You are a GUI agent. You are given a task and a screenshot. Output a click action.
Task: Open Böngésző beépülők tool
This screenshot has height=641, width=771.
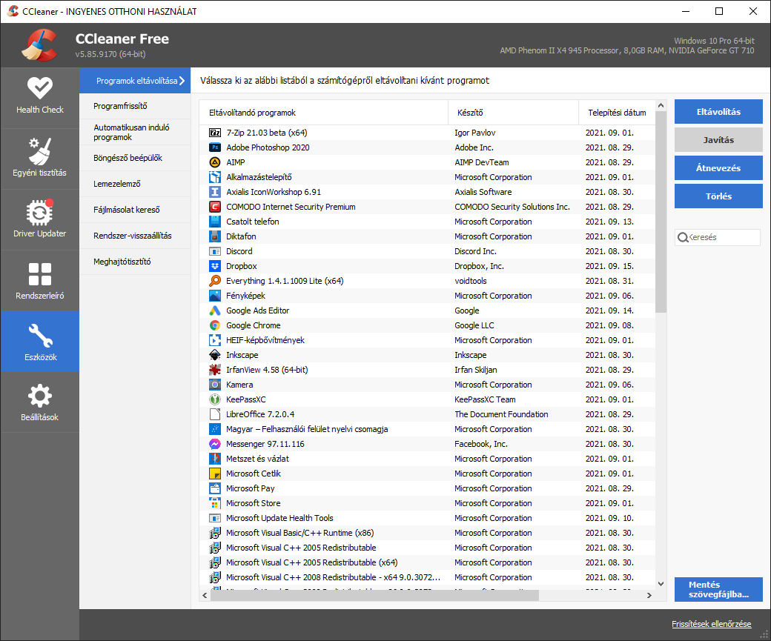pyautogui.click(x=135, y=158)
